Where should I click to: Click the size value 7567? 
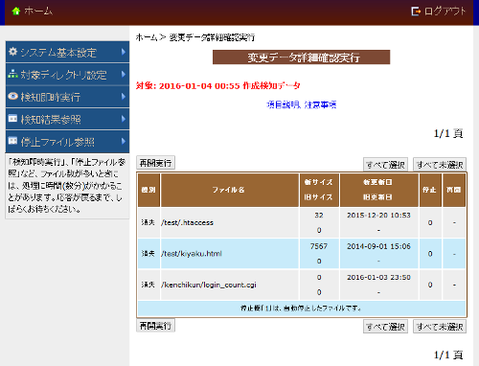(x=319, y=246)
